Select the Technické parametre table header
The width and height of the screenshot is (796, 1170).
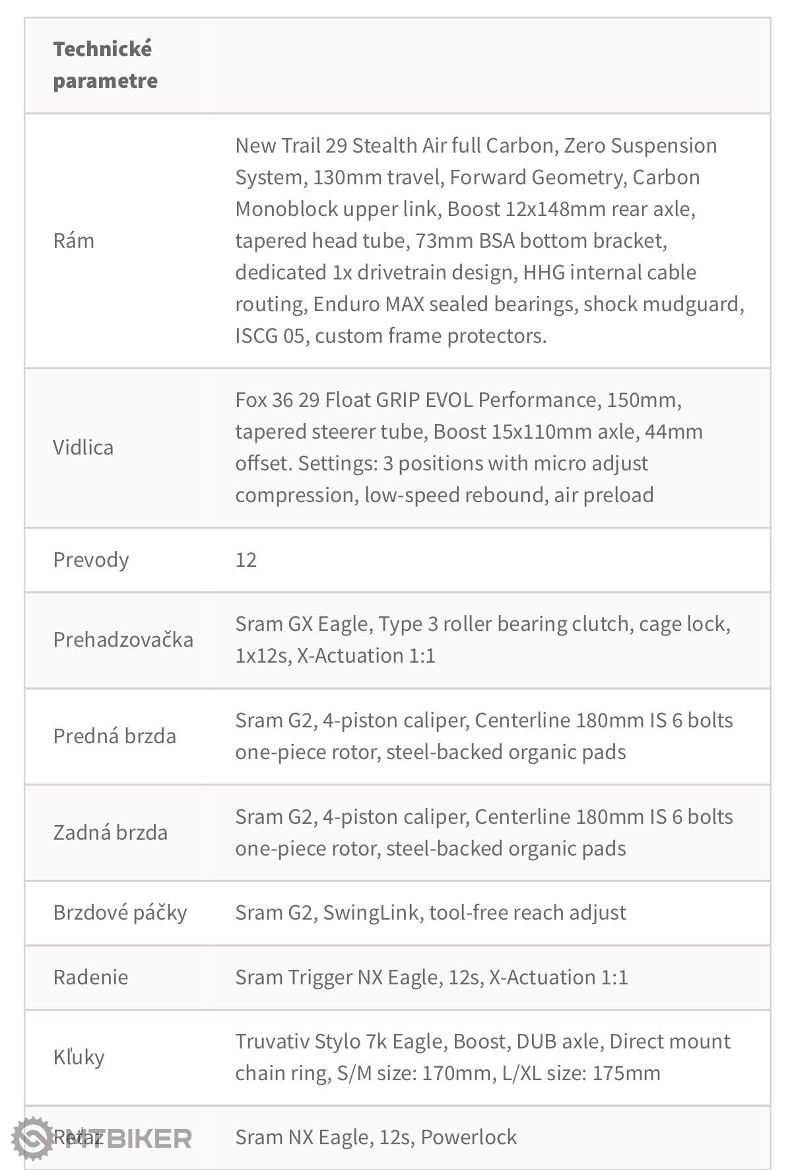pyautogui.click(x=106, y=65)
